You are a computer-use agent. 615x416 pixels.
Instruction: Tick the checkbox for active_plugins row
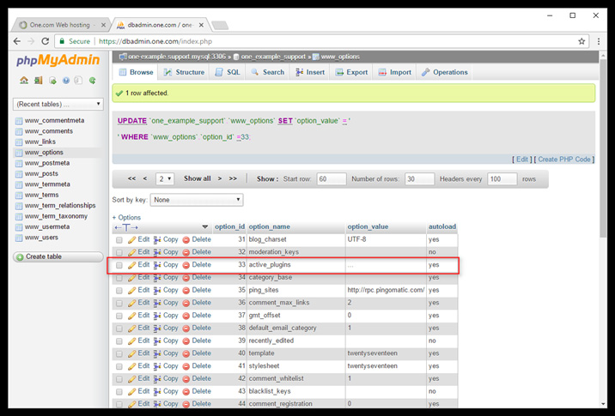click(x=119, y=265)
